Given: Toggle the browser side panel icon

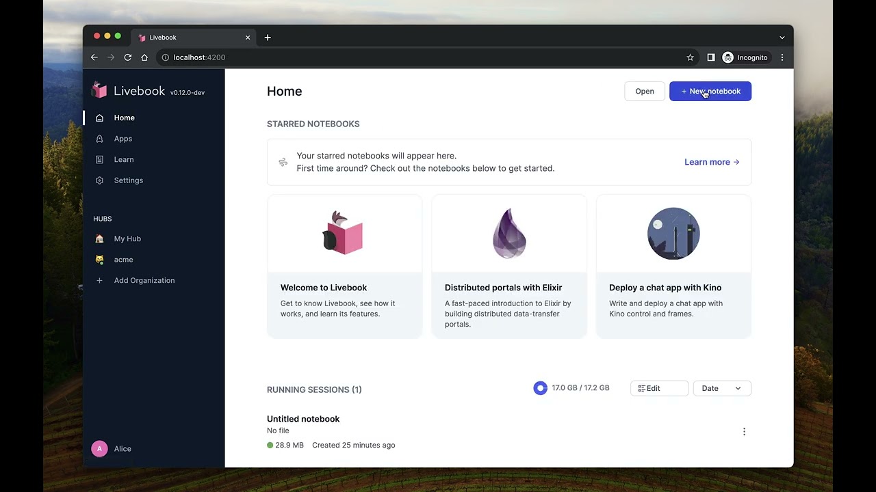Looking at the screenshot, I should point(711,57).
